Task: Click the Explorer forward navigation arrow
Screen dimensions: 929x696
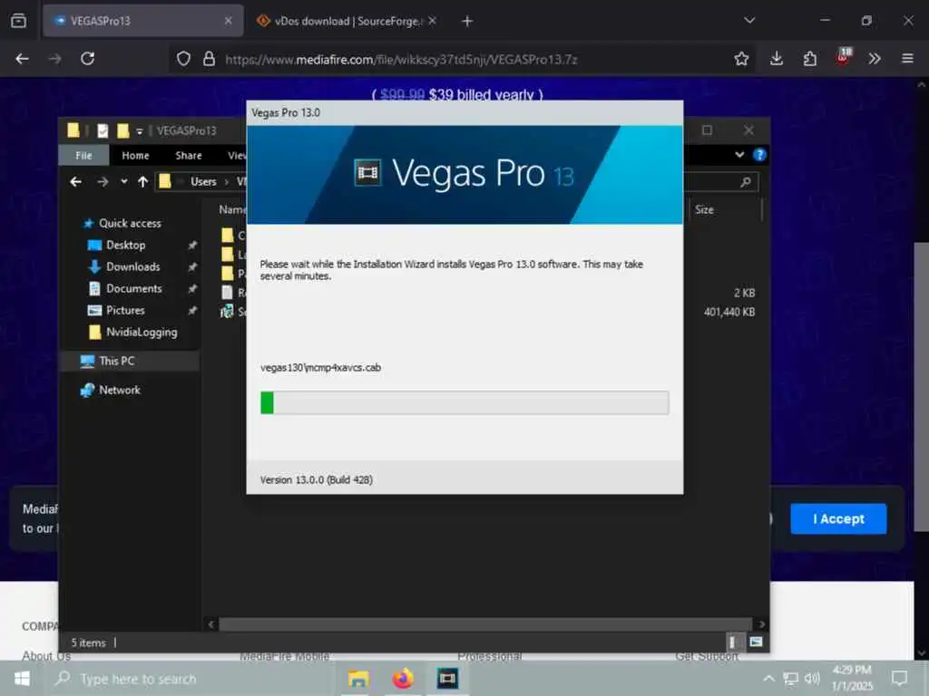Action: point(103,181)
